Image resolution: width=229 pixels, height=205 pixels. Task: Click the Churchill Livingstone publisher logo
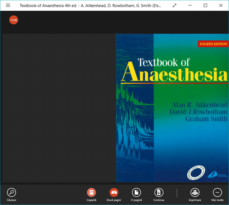point(217,174)
